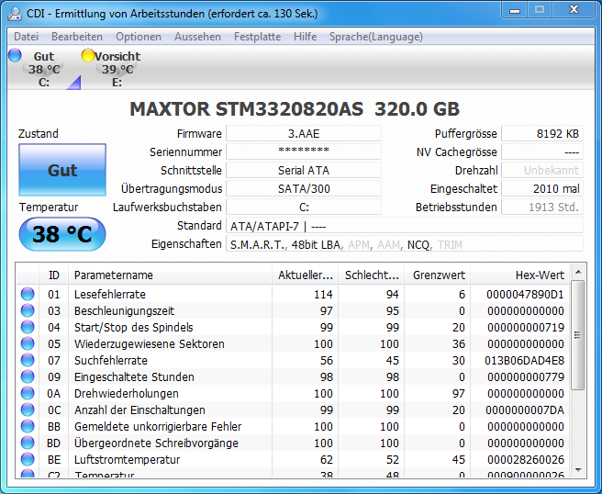The height and width of the screenshot is (494, 602).
Task: Close the CDI window
Action: pos(574,10)
